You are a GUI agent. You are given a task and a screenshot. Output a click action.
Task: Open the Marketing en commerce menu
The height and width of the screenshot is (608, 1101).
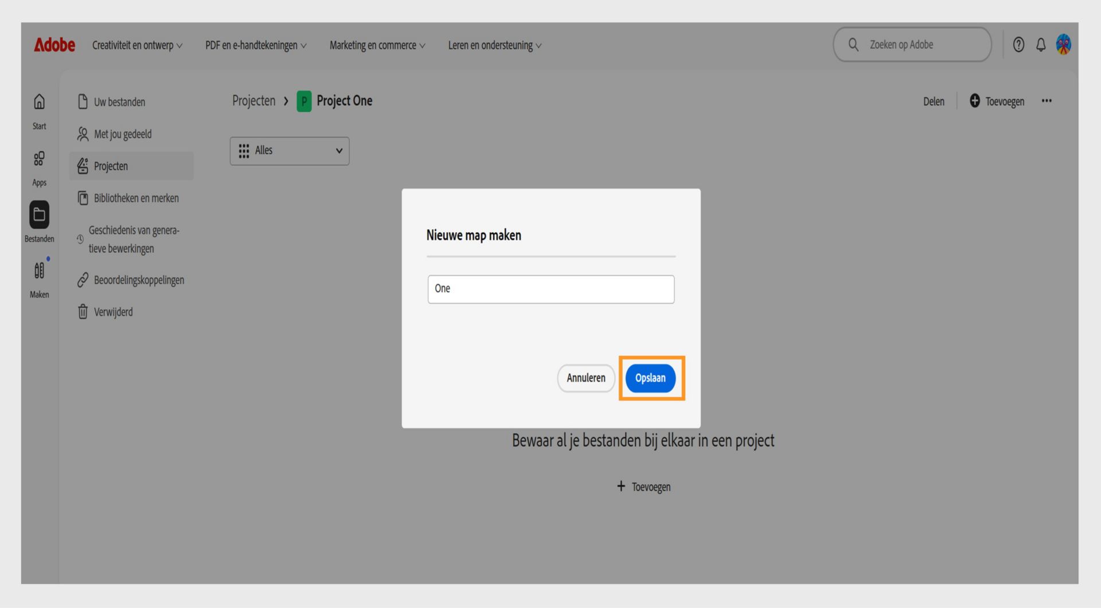(x=377, y=45)
